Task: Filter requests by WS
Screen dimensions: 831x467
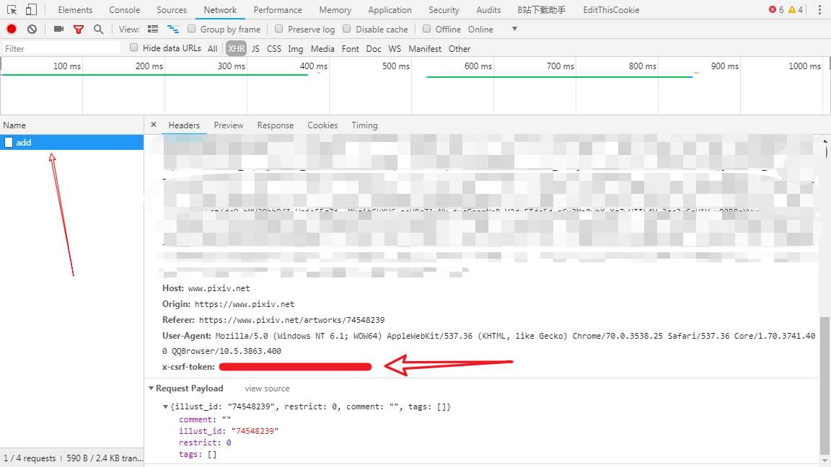Action: tap(395, 48)
